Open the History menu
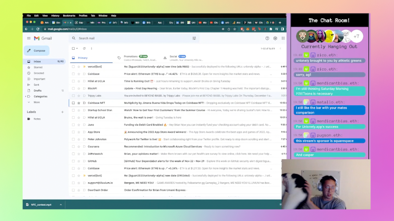 [x=55, y=15]
